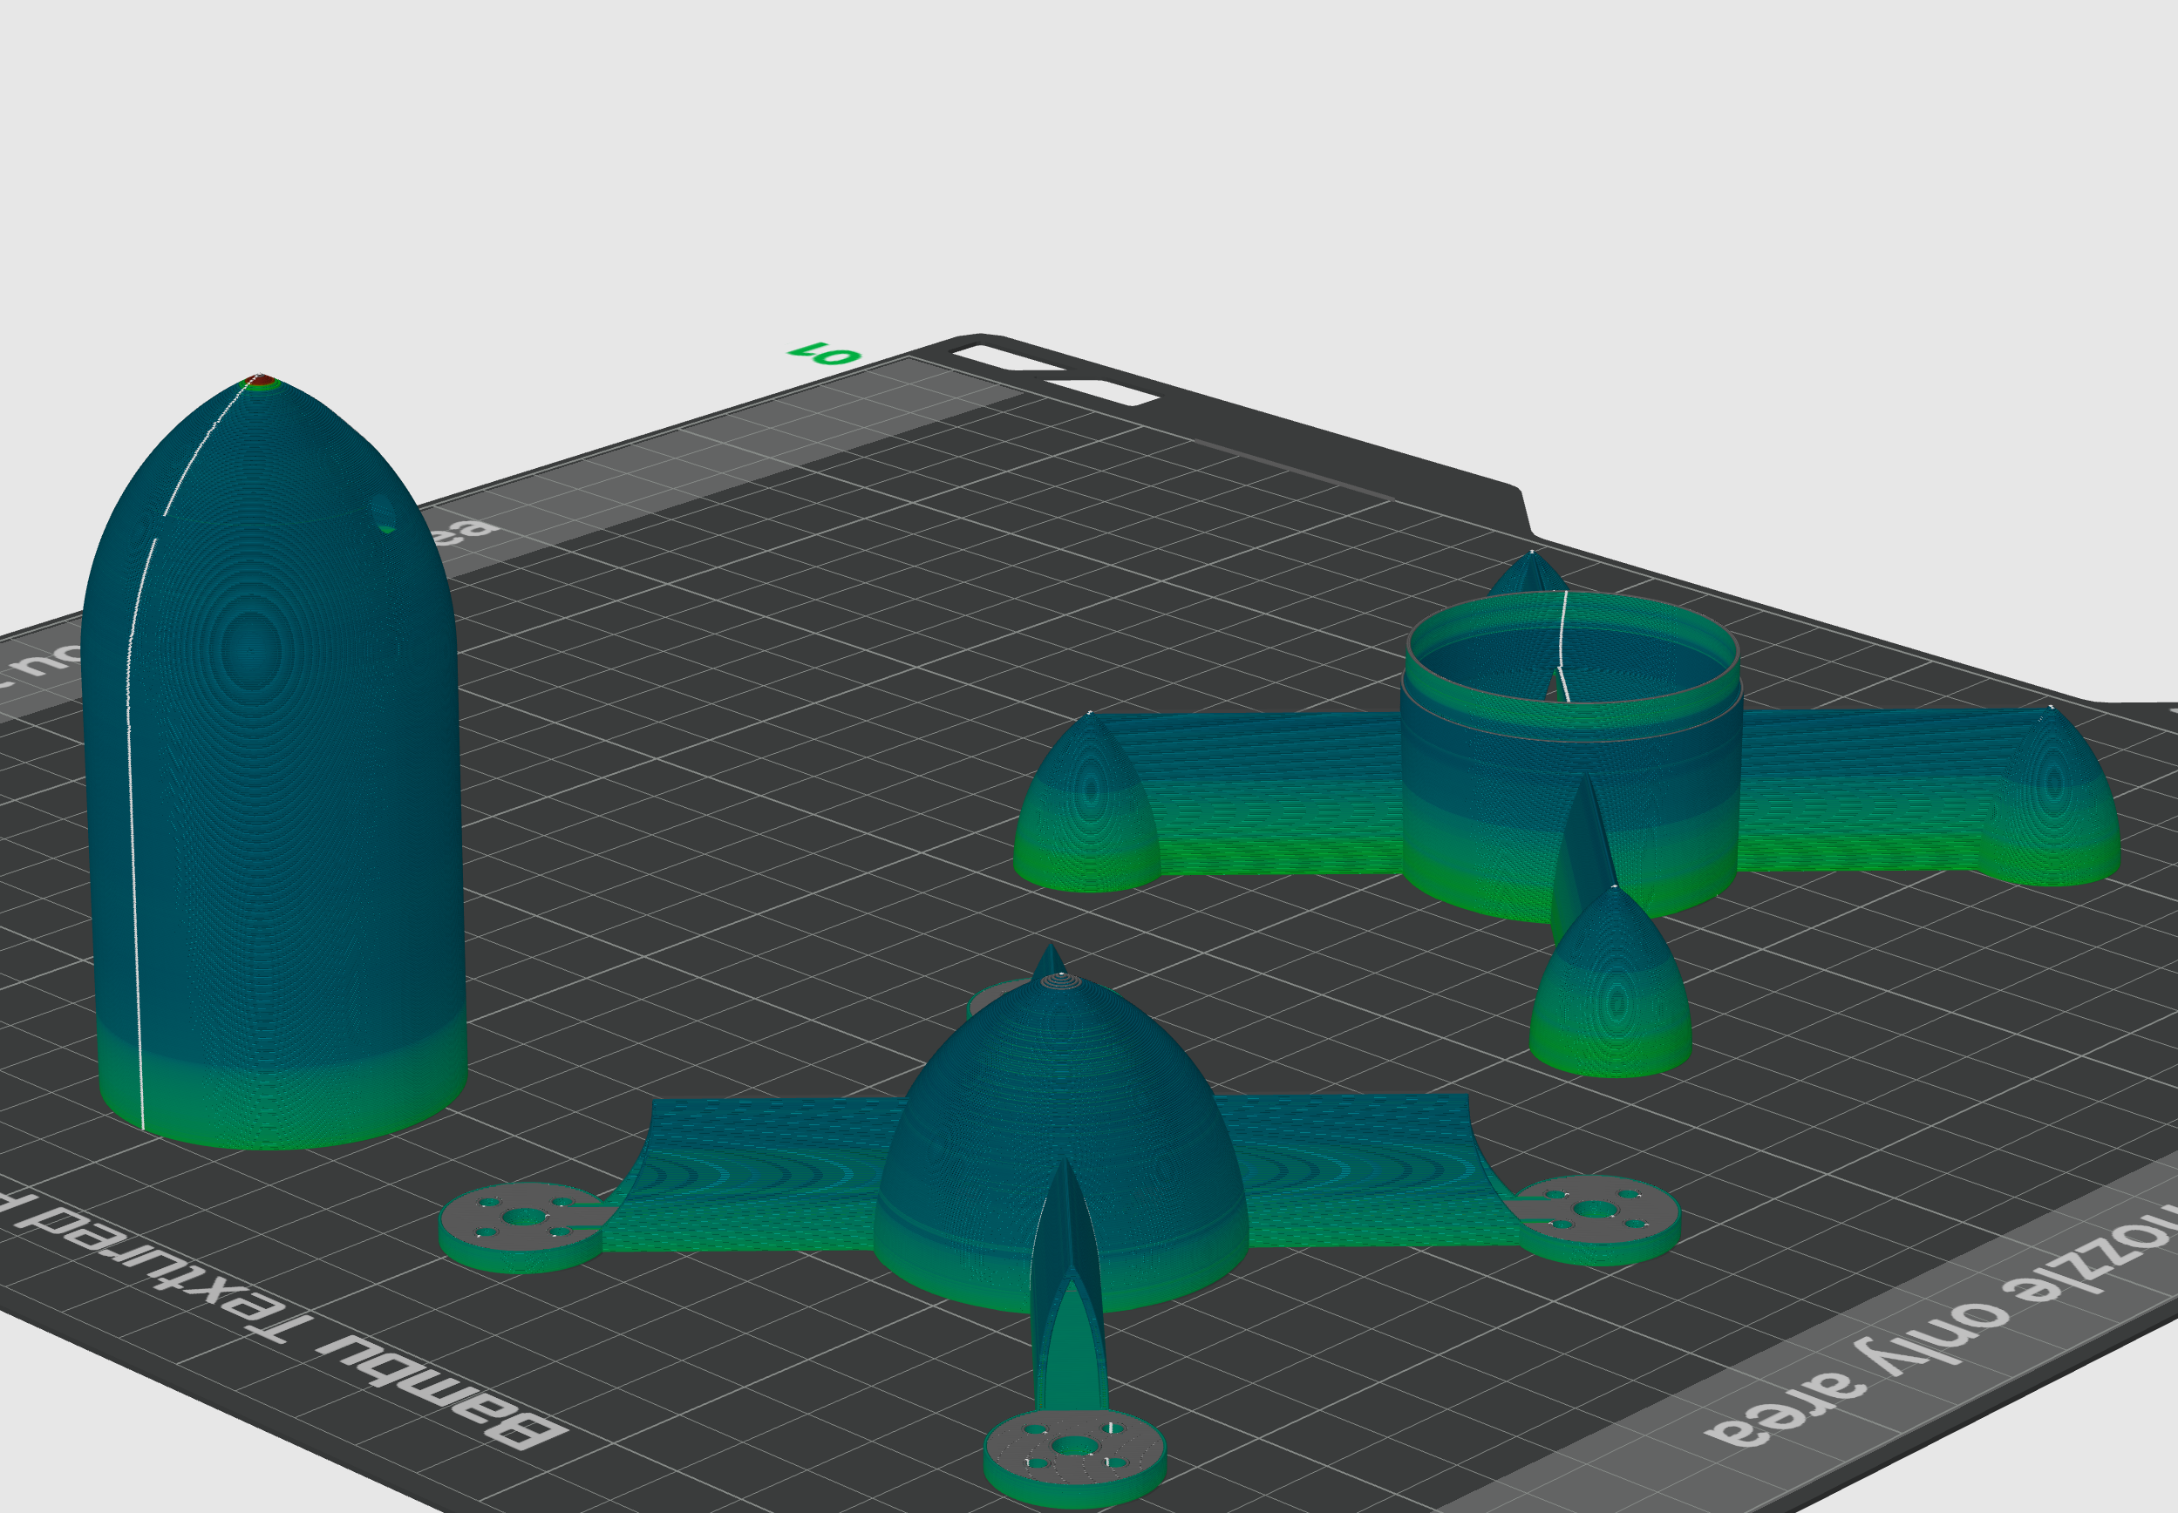
Task: Select the tall bullet-shaped model
Action: [x=275, y=806]
